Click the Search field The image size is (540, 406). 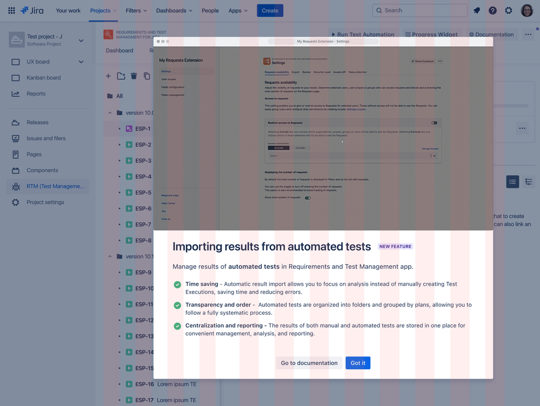click(420, 10)
